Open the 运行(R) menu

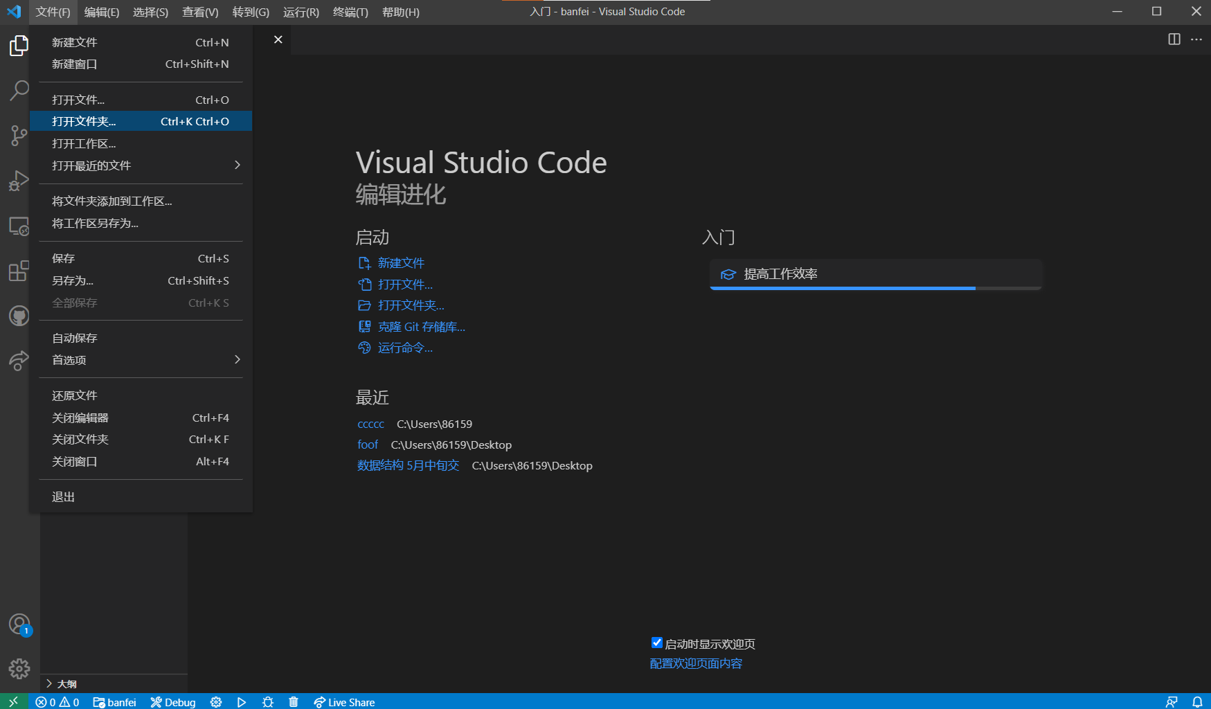(301, 12)
